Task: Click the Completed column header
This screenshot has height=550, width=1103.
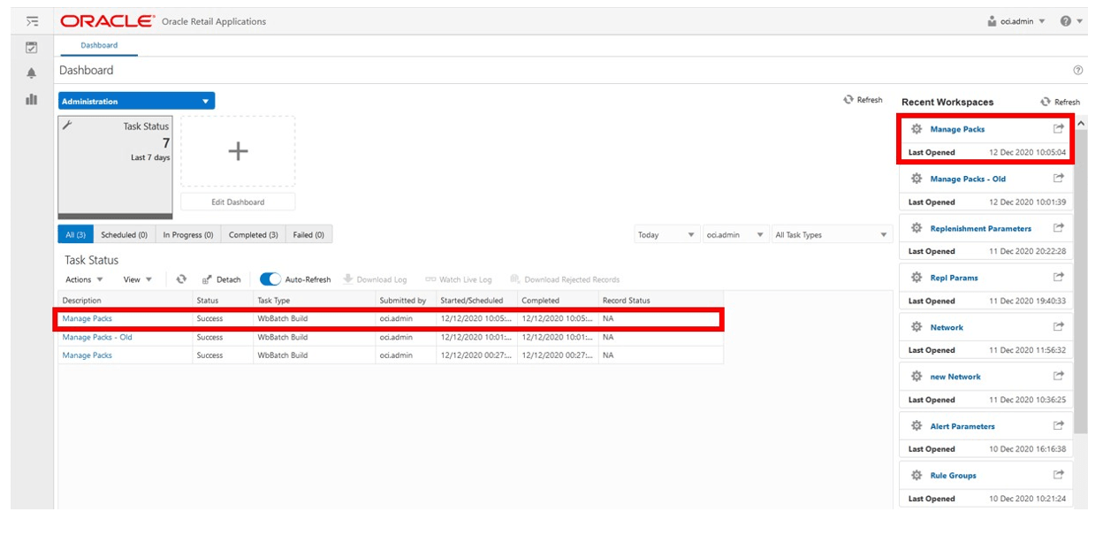Action: (x=558, y=301)
